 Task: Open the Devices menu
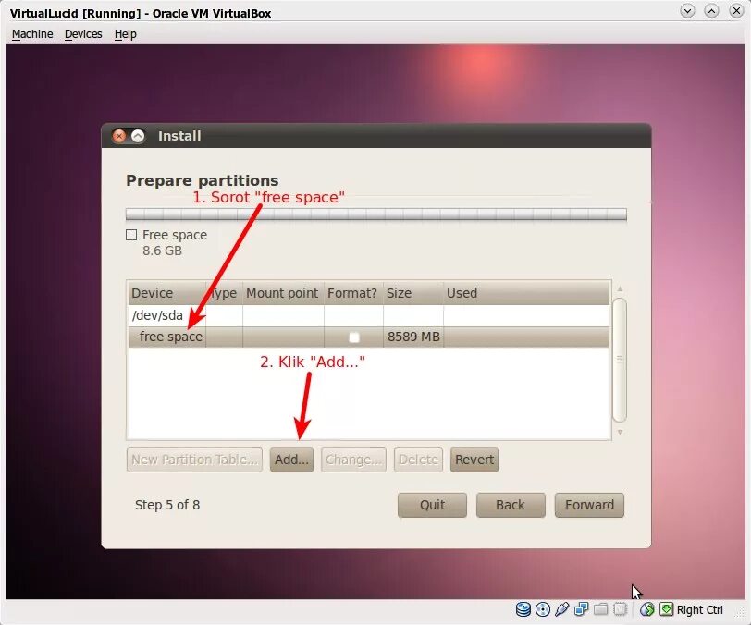point(83,34)
